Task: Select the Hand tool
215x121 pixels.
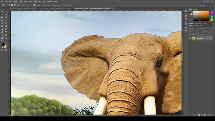Action: pyautogui.click(x=2, y=38)
